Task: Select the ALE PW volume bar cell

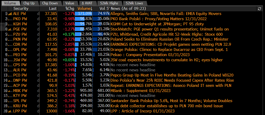Action: coord(84,14)
